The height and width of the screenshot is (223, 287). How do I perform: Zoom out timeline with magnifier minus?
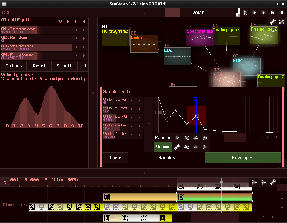coord(254,182)
